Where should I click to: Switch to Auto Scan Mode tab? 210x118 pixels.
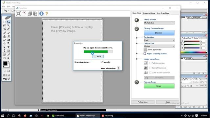point(163,13)
